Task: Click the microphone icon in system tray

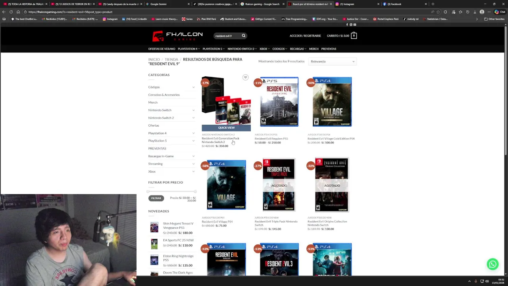Action: [476, 281]
